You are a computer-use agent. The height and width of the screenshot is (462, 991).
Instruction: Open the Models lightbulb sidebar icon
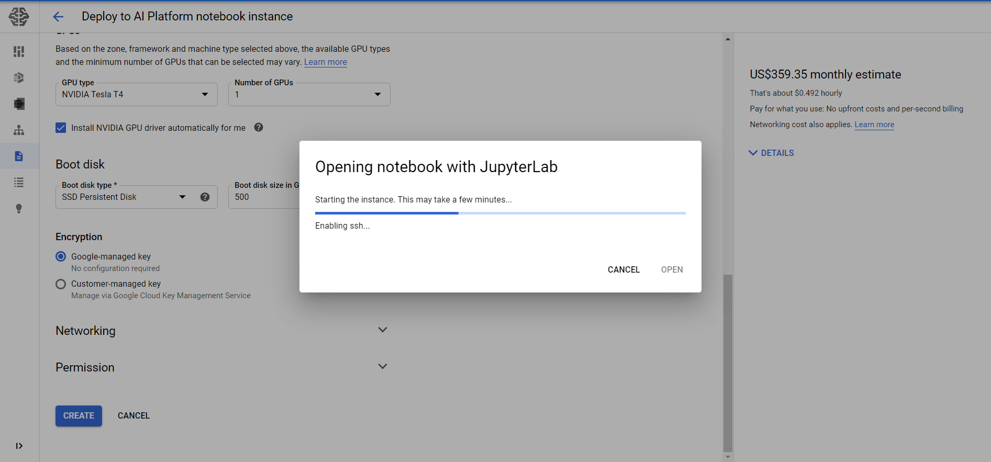19,208
